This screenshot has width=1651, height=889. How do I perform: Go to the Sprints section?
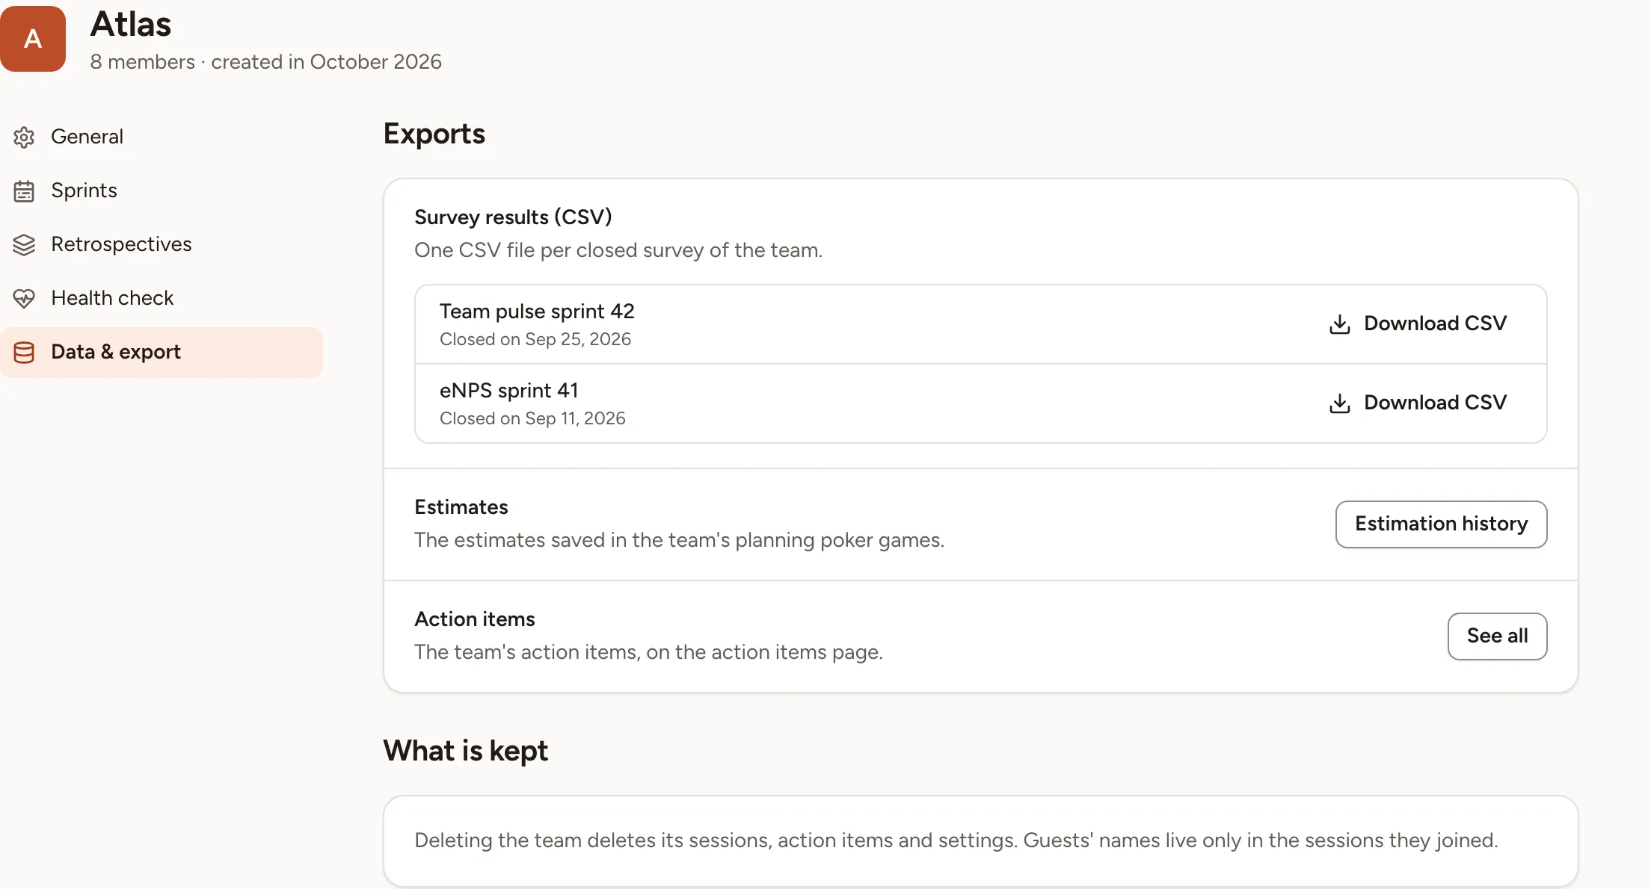point(162,190)
